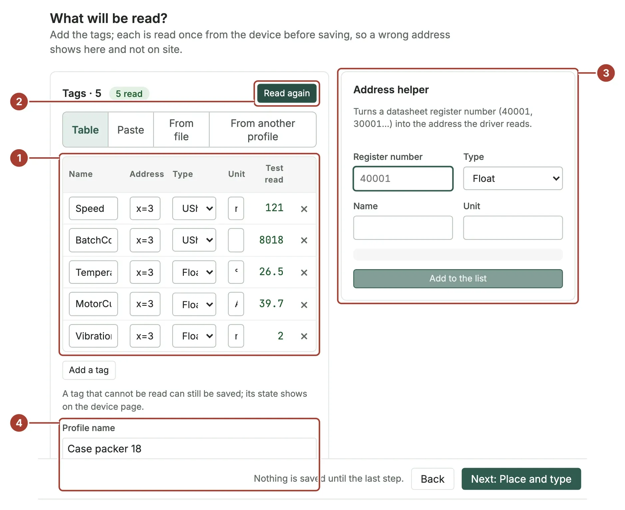Delete the Tempera tag row
Viewport: 625px width, 510px height.
click(x=304, y=272)
